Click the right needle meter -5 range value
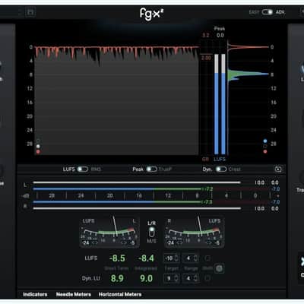The height and width of the screenshot is (304, 304). tap(217, 242)
